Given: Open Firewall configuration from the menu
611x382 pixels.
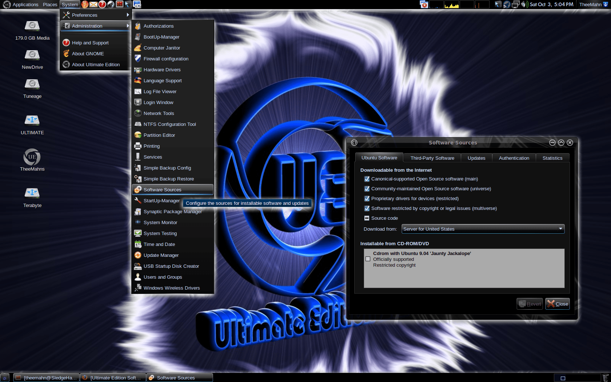Looking at the screenshot, I should [173, 59].
